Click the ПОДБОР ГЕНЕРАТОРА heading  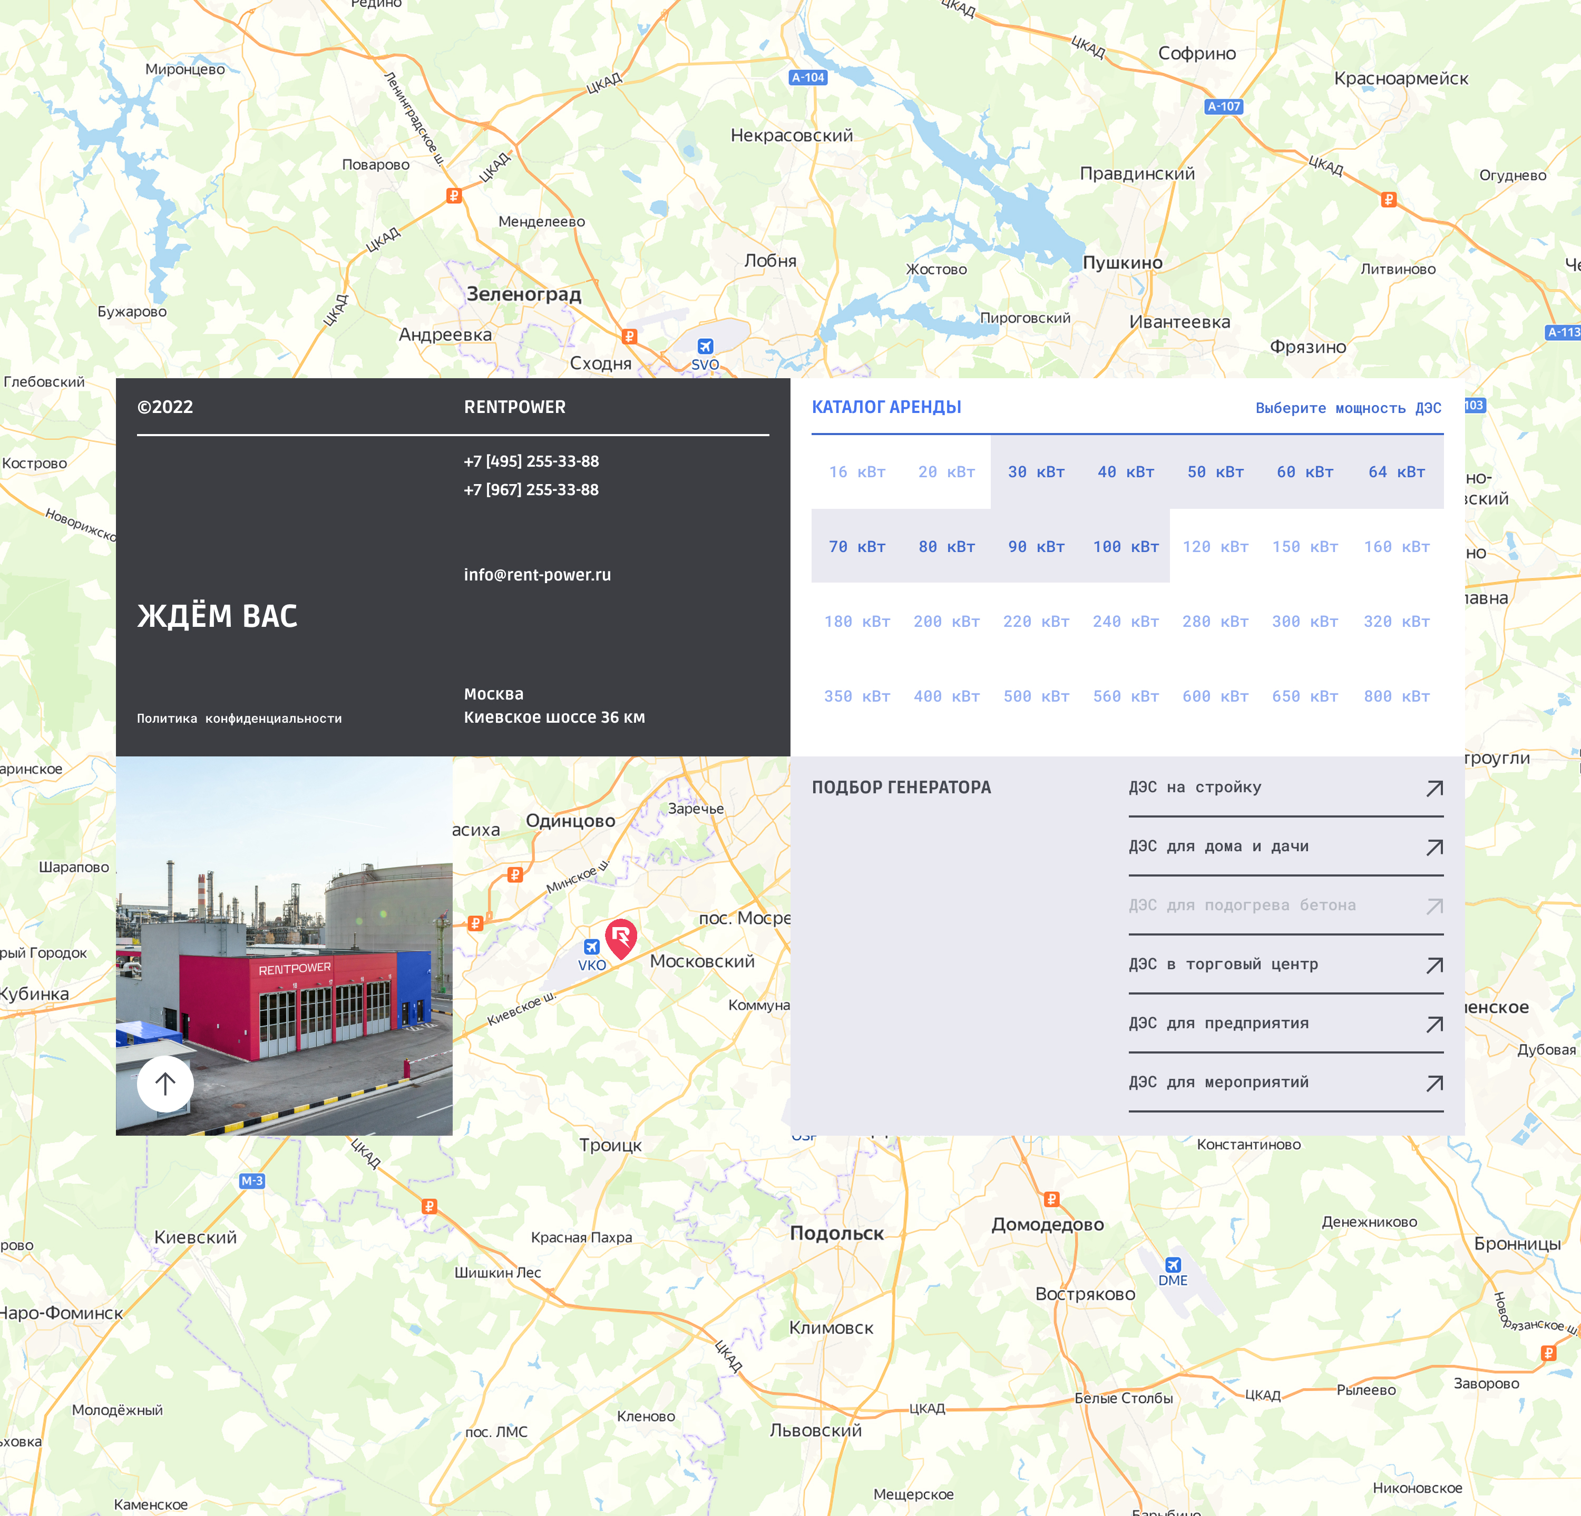point(901,787)
